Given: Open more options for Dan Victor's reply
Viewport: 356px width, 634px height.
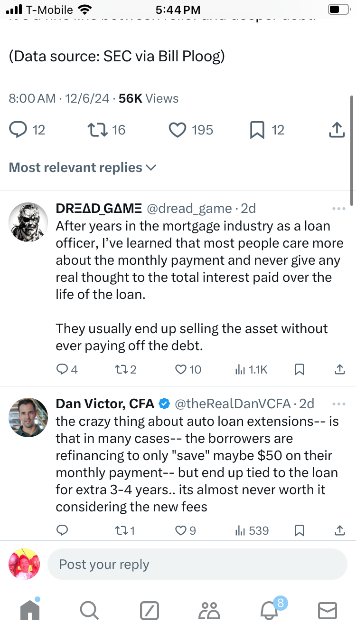Looking at the screenshot, I should coord(338,404).
